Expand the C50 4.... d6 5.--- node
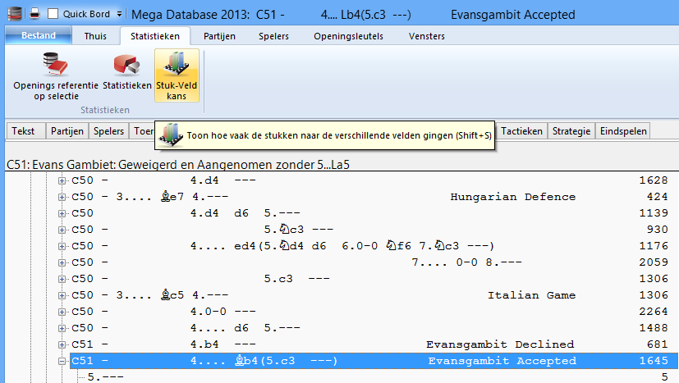This screenshot has height=383, width=679. [x=62, y=329]
